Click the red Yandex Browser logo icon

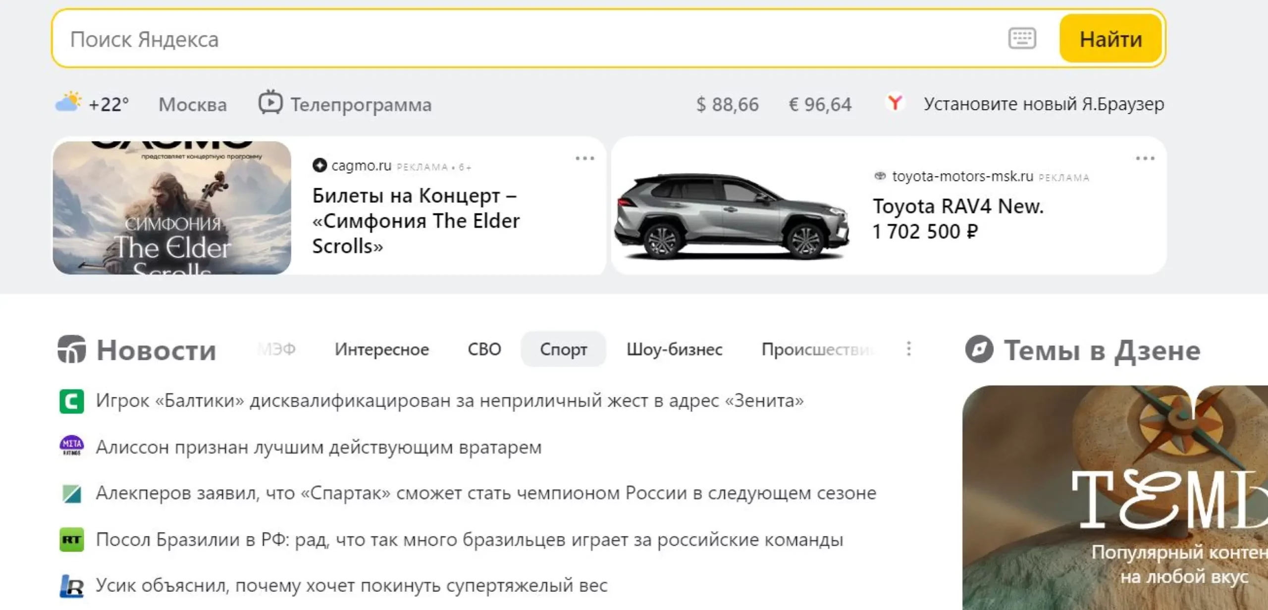point(895,103)
